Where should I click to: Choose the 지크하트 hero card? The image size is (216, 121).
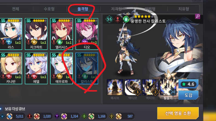pyautogui.click(x=36, y=34)
